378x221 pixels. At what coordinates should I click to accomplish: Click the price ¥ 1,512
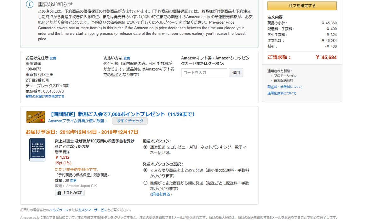(62, 157)
